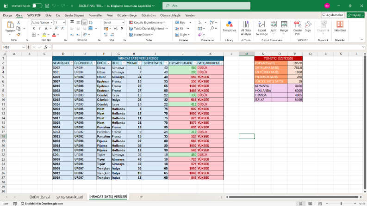Image resolution: width=367 pixels, height=206 pixels.
Task: Click the Save icon in title bar
Action: point(47,6)
